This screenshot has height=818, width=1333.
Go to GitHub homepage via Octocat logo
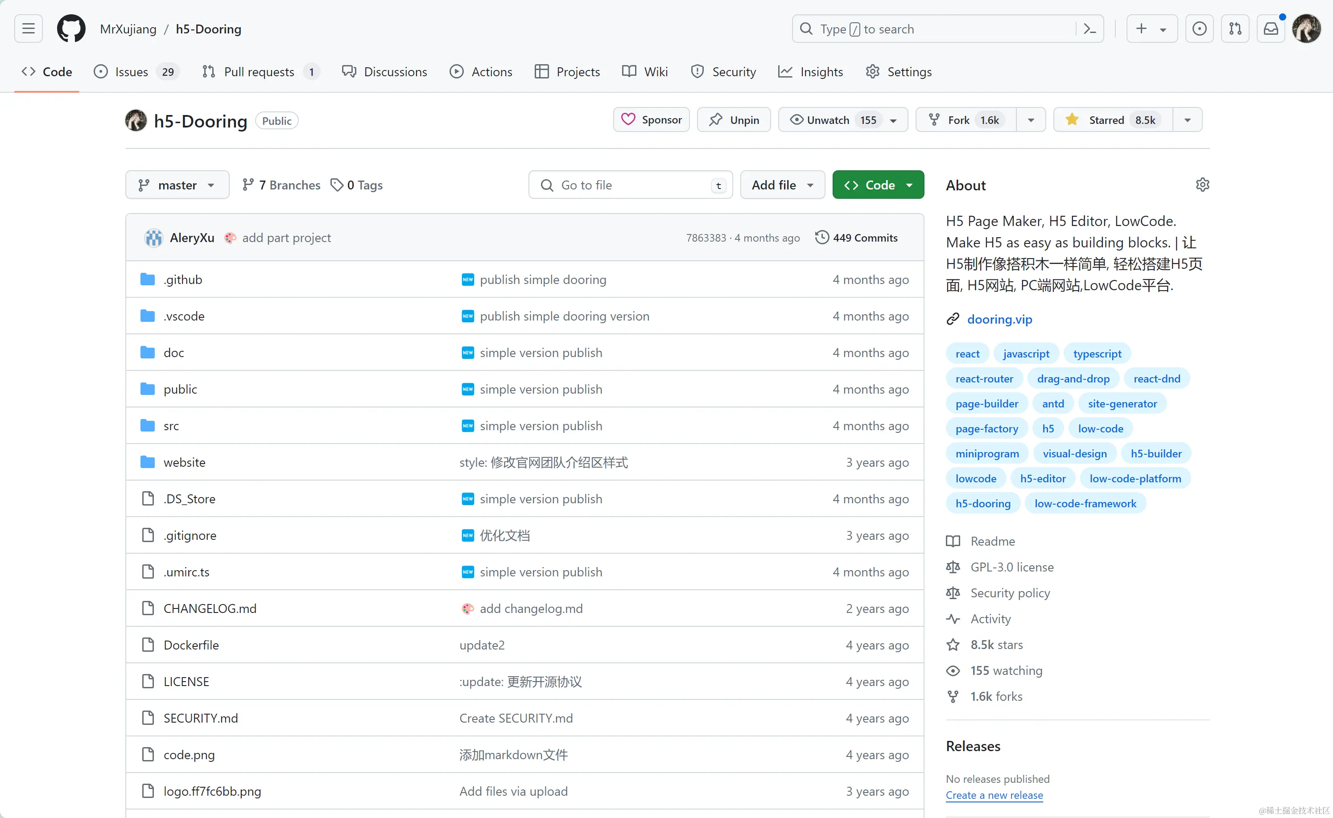click(x=71, y=29)
